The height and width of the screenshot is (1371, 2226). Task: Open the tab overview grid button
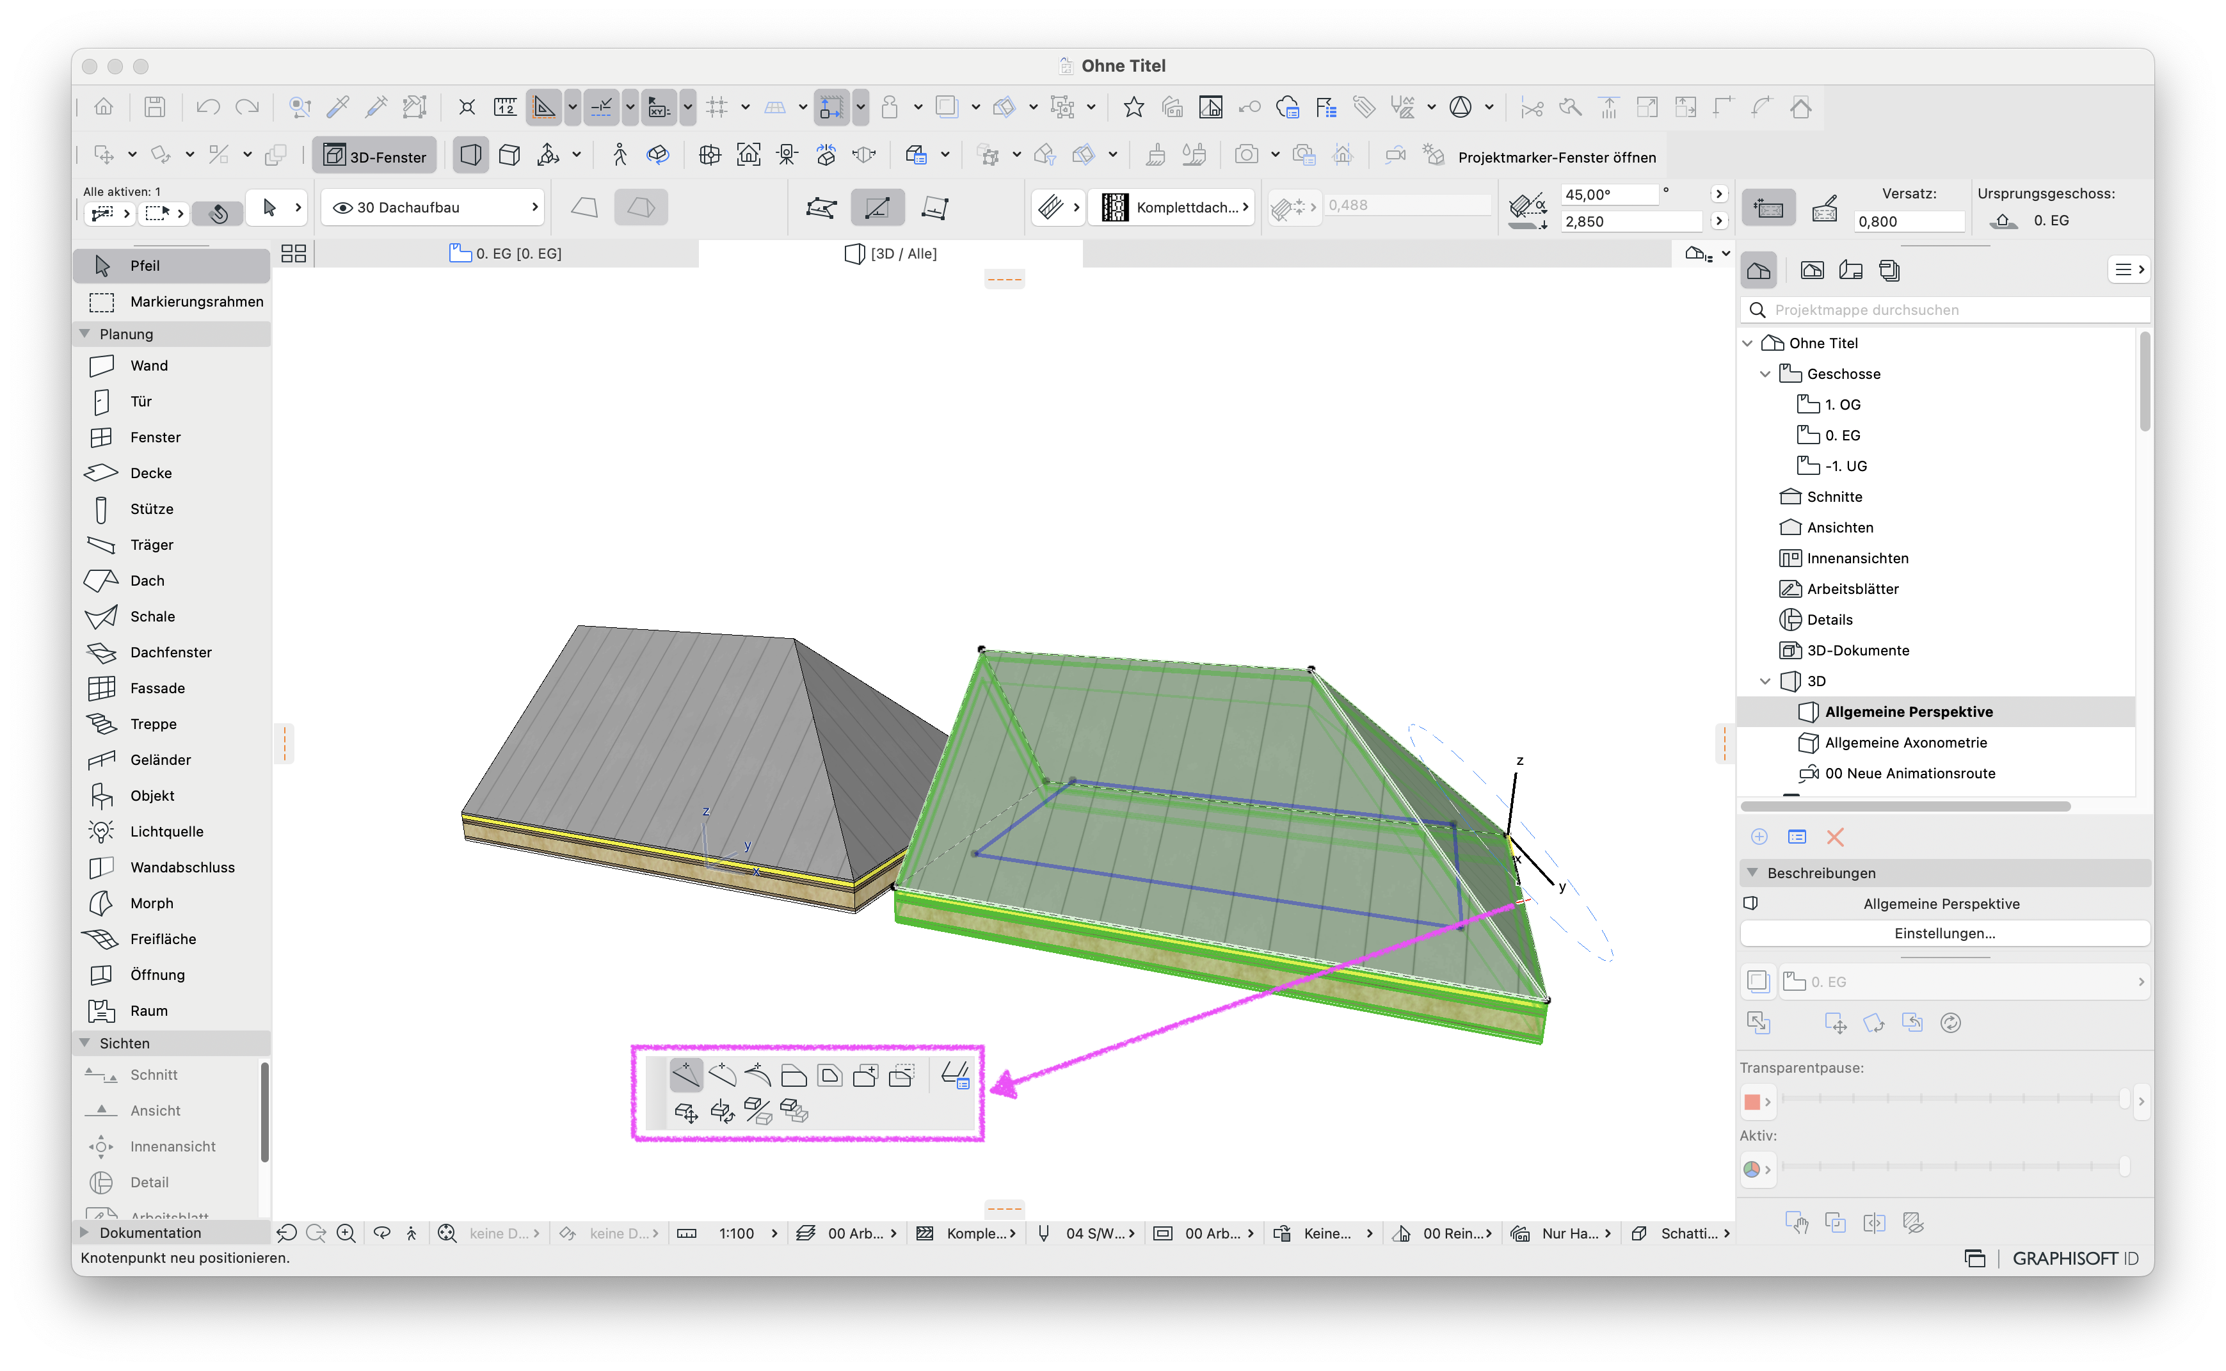[293, 254]
